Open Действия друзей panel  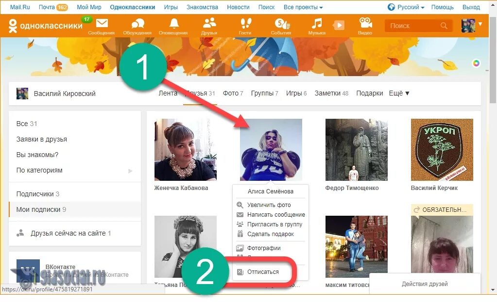coord(425,284)
